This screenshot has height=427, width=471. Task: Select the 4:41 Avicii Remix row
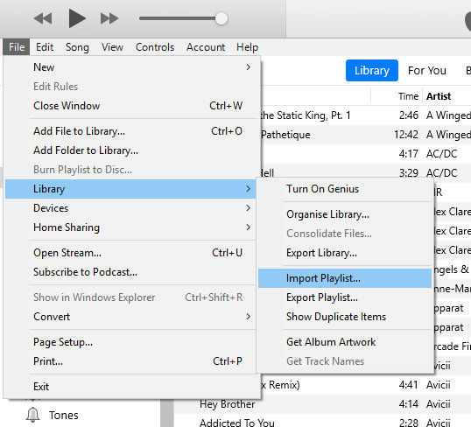(366, 385)
